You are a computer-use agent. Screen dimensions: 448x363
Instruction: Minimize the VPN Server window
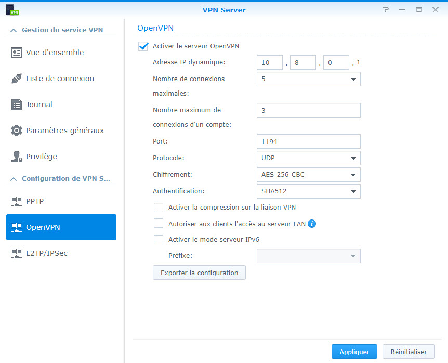point(402,10)
